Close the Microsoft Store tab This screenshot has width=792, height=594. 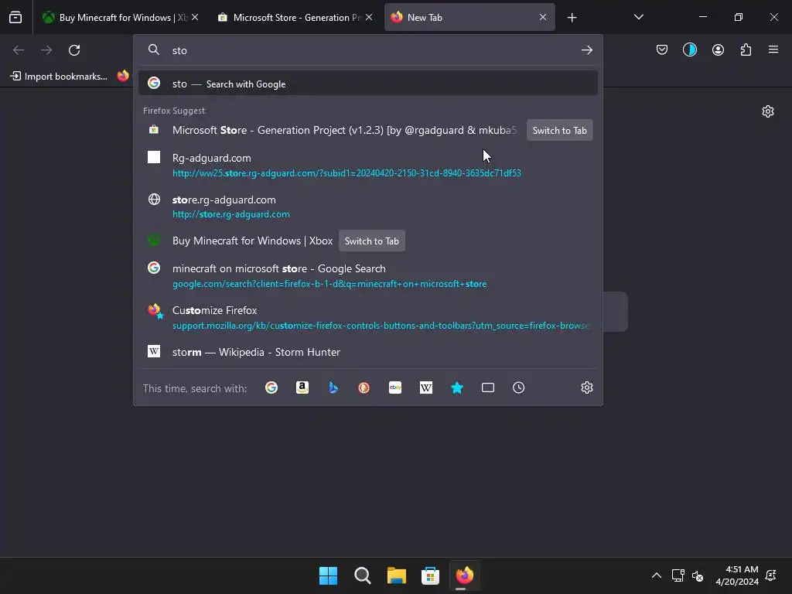coord(369,17)
